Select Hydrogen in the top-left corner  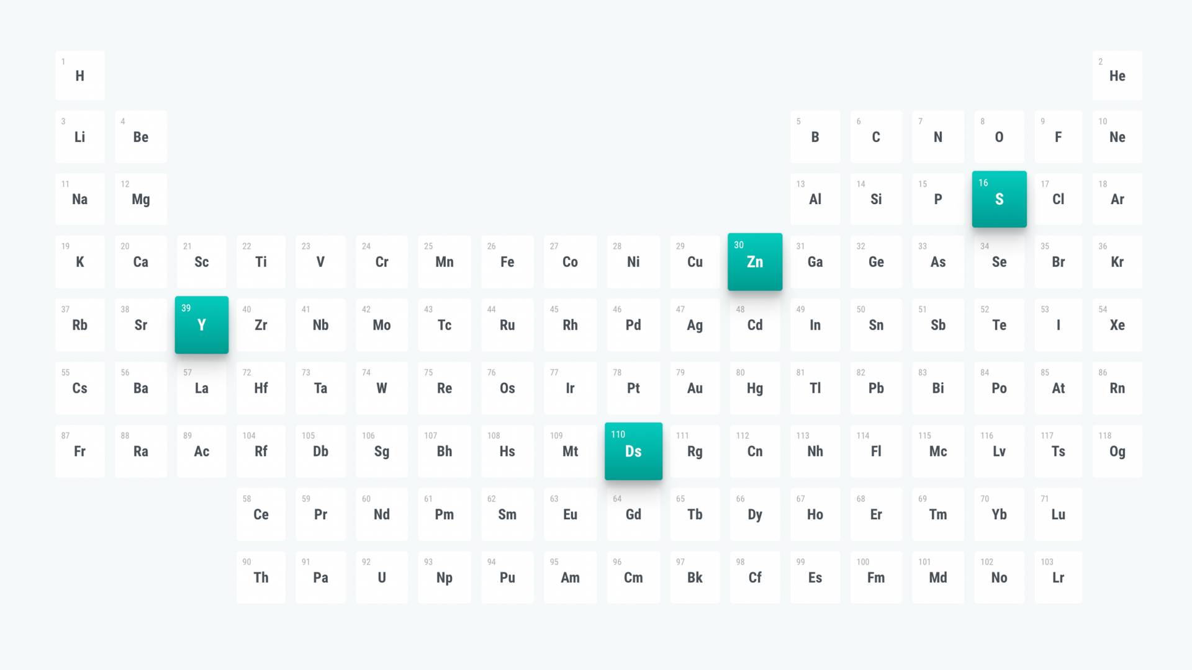click(79, 75)
